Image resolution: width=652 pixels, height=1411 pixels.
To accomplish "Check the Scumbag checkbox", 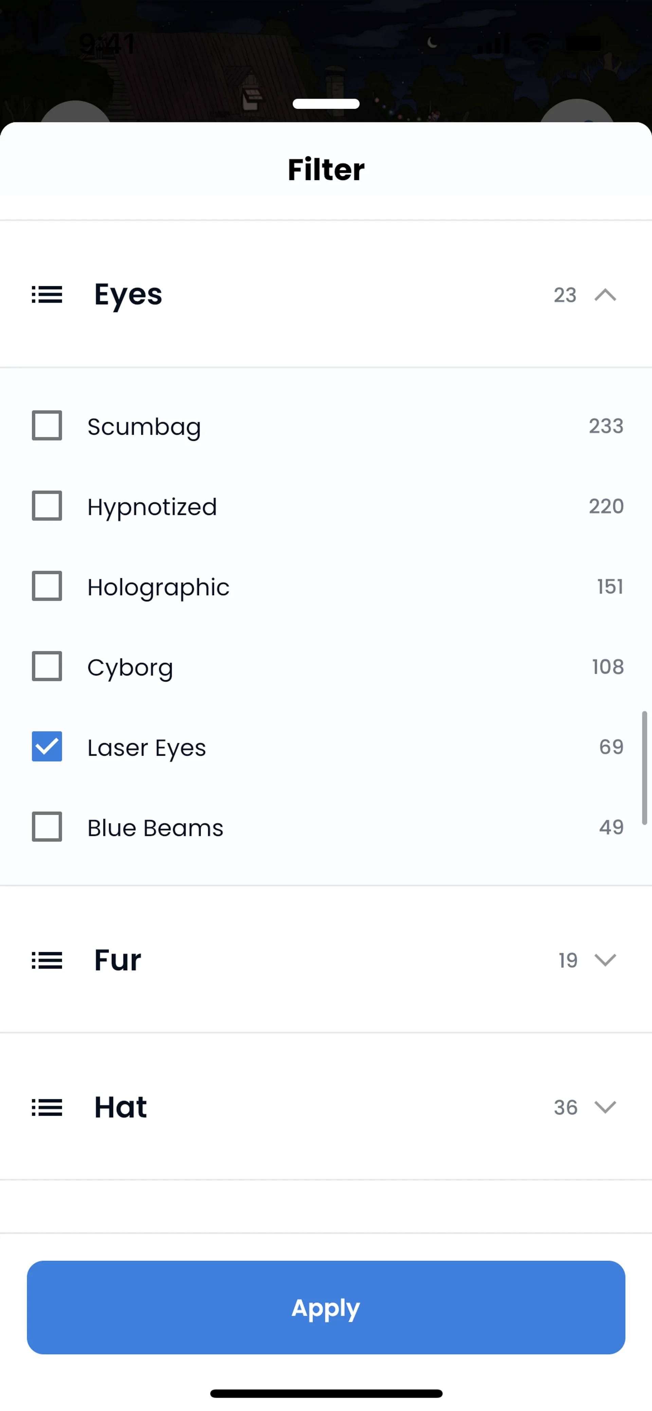I will coord(47,426).
